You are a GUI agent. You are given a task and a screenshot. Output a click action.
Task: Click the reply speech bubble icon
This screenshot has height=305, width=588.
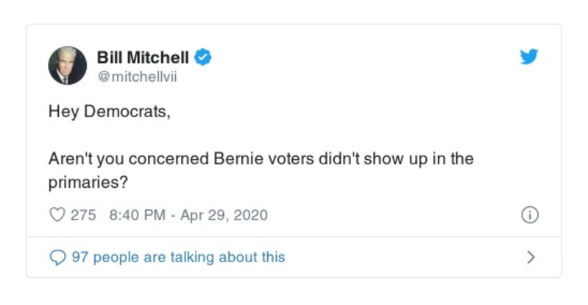57,257
